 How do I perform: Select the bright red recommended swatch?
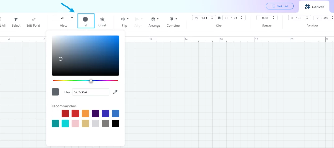[75, 114]
